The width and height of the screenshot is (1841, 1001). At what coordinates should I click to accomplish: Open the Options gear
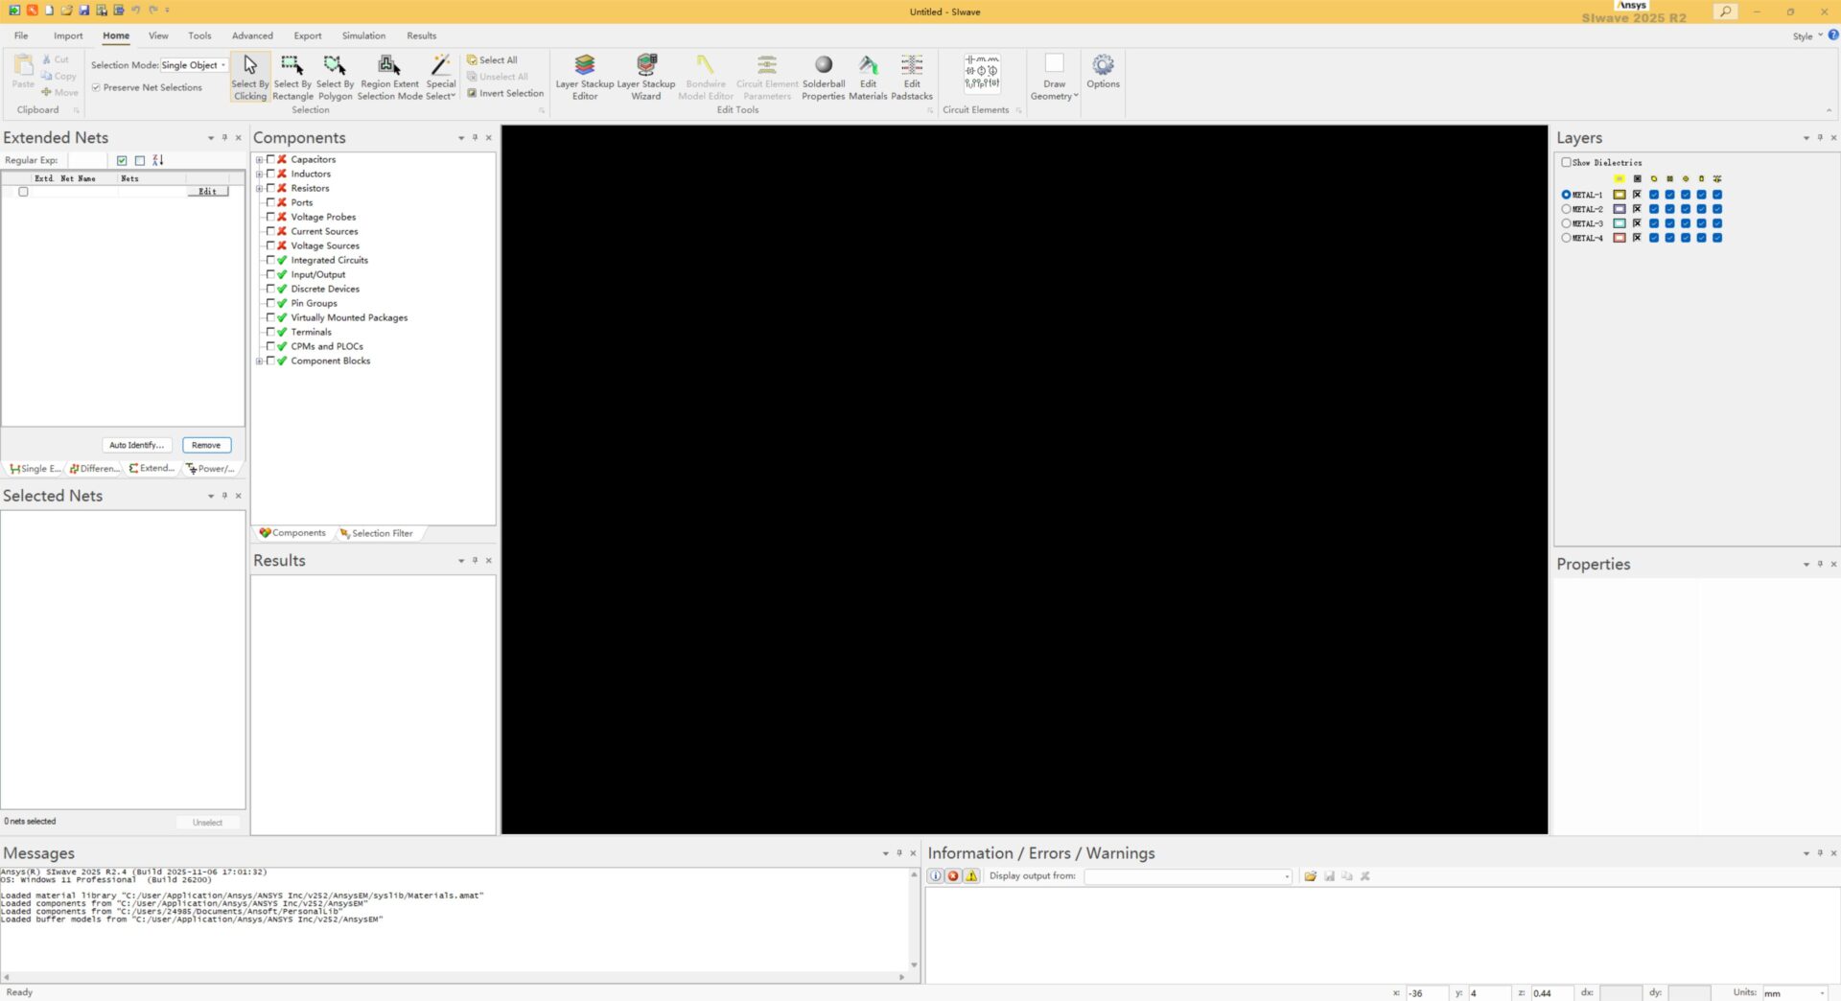(1103, 72)
